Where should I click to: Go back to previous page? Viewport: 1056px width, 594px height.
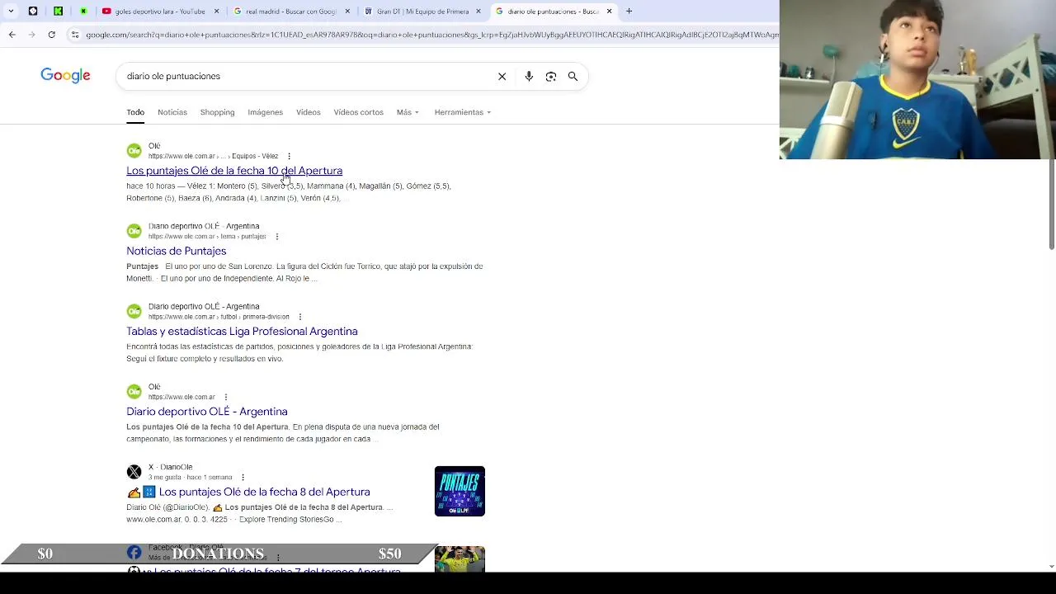[x=12, y=35]
